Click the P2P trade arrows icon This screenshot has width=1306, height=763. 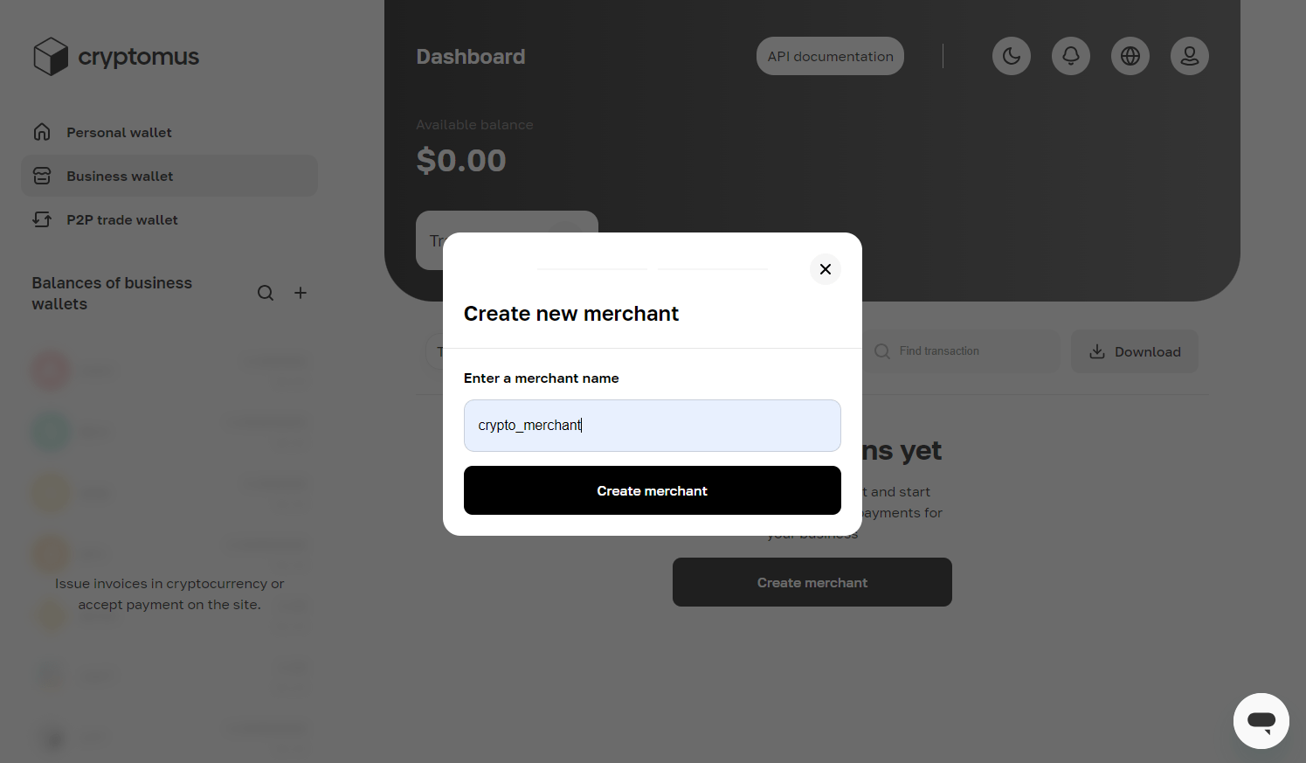(x=42, y=219)
